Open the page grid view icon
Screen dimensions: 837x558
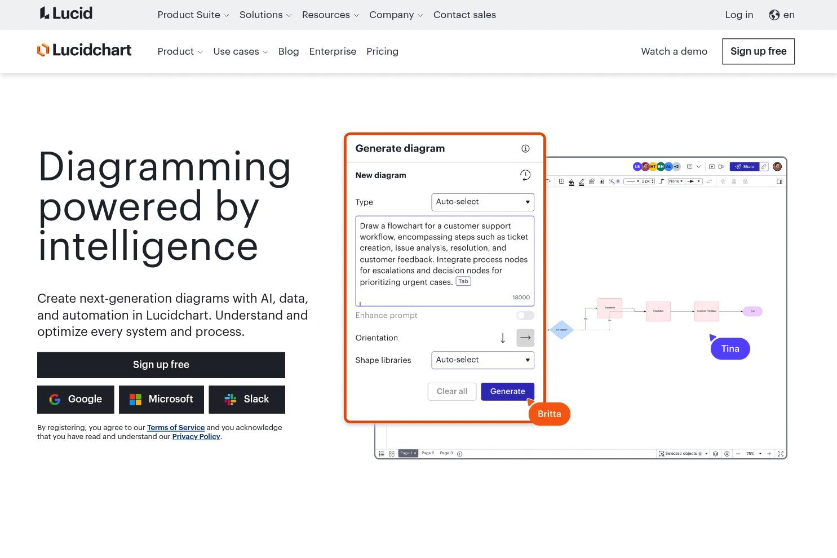tap(392, 454)
